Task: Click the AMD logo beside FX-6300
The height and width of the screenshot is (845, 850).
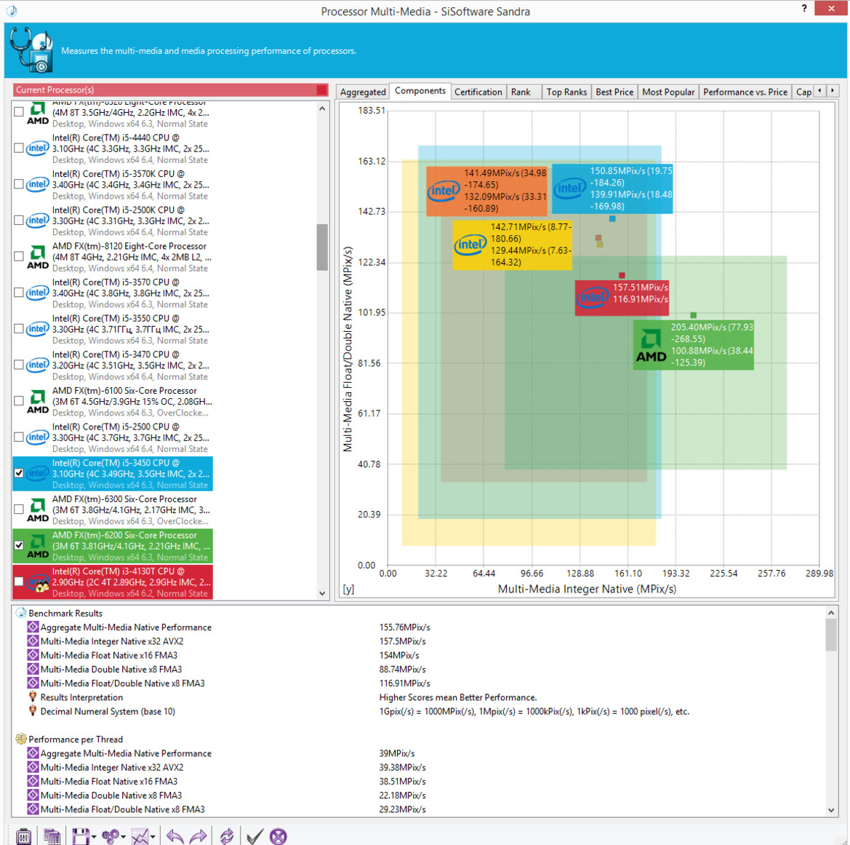Action: [x=37, y=510]
